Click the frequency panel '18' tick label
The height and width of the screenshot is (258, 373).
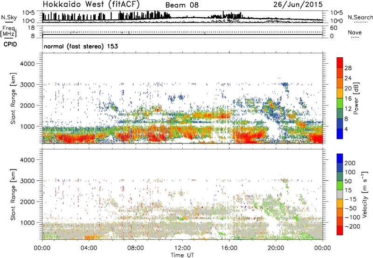pyautogui.click(x=31, y=28)
